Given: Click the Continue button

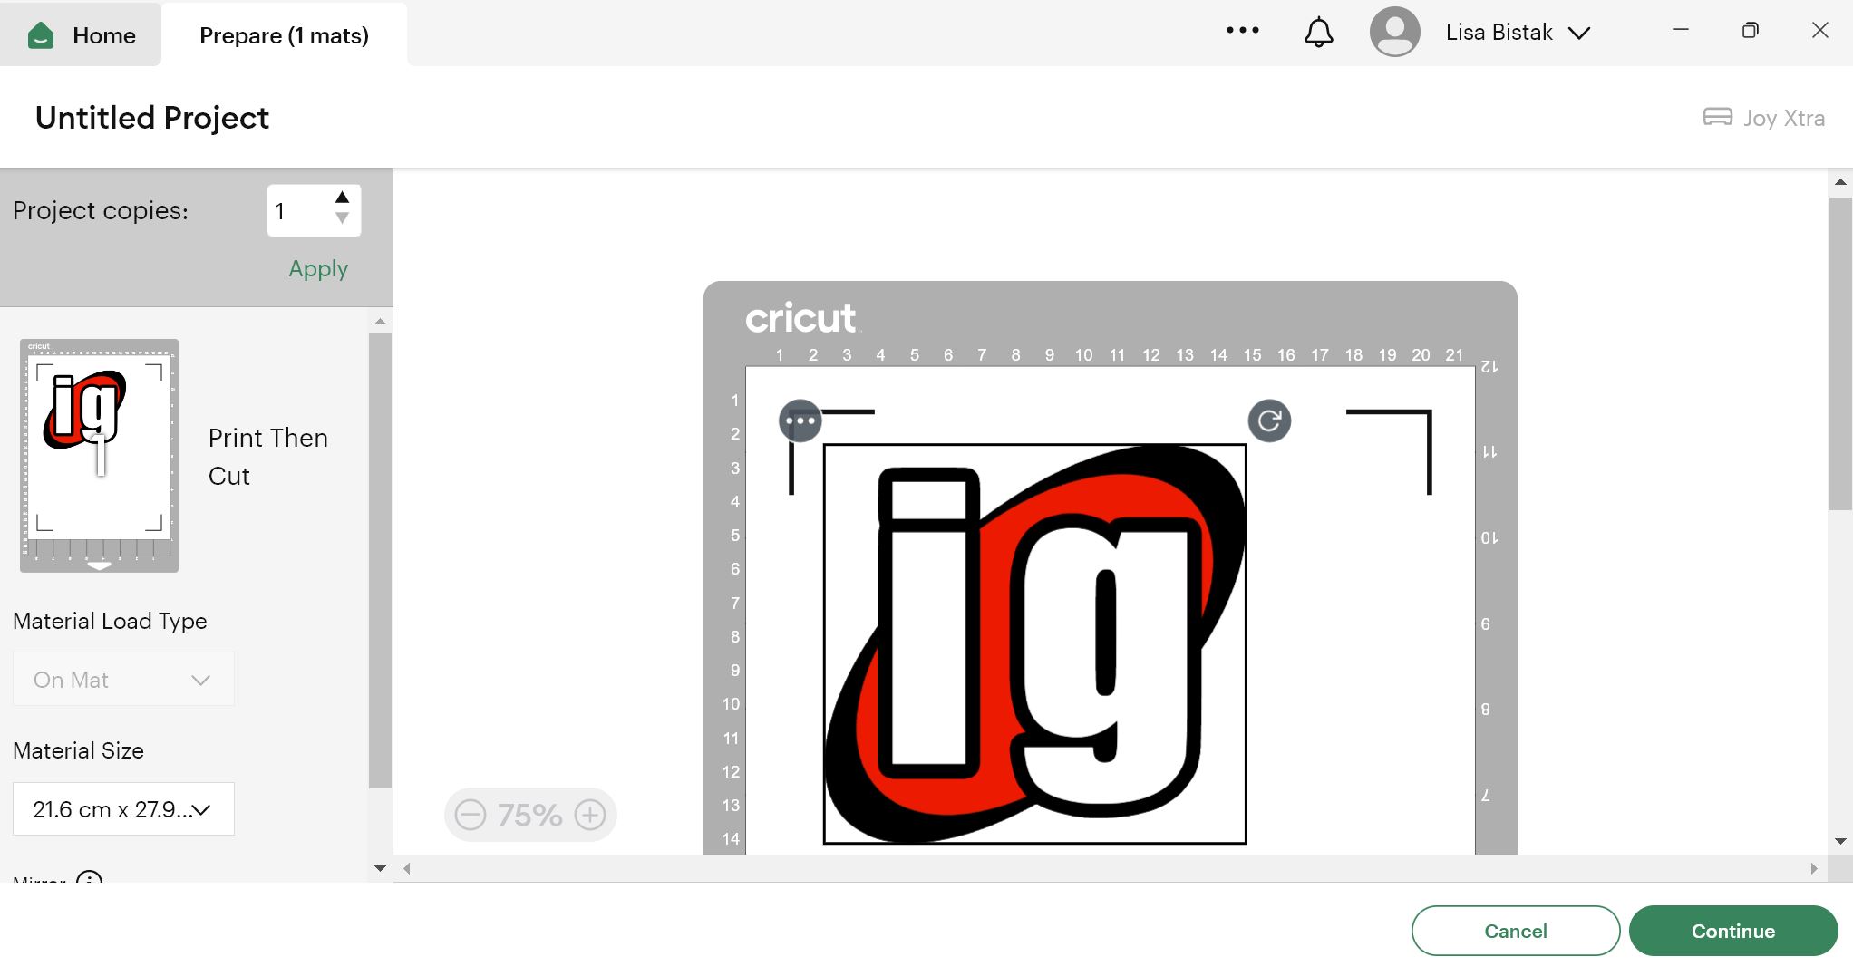Looking at the screenshot, I should point(1732,931).
